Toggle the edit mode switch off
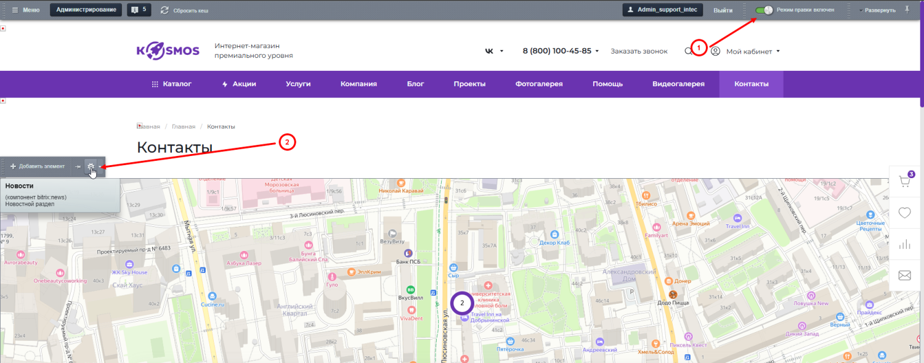The height and width of the screenshot is (363, 924). [x=764, y=10]
